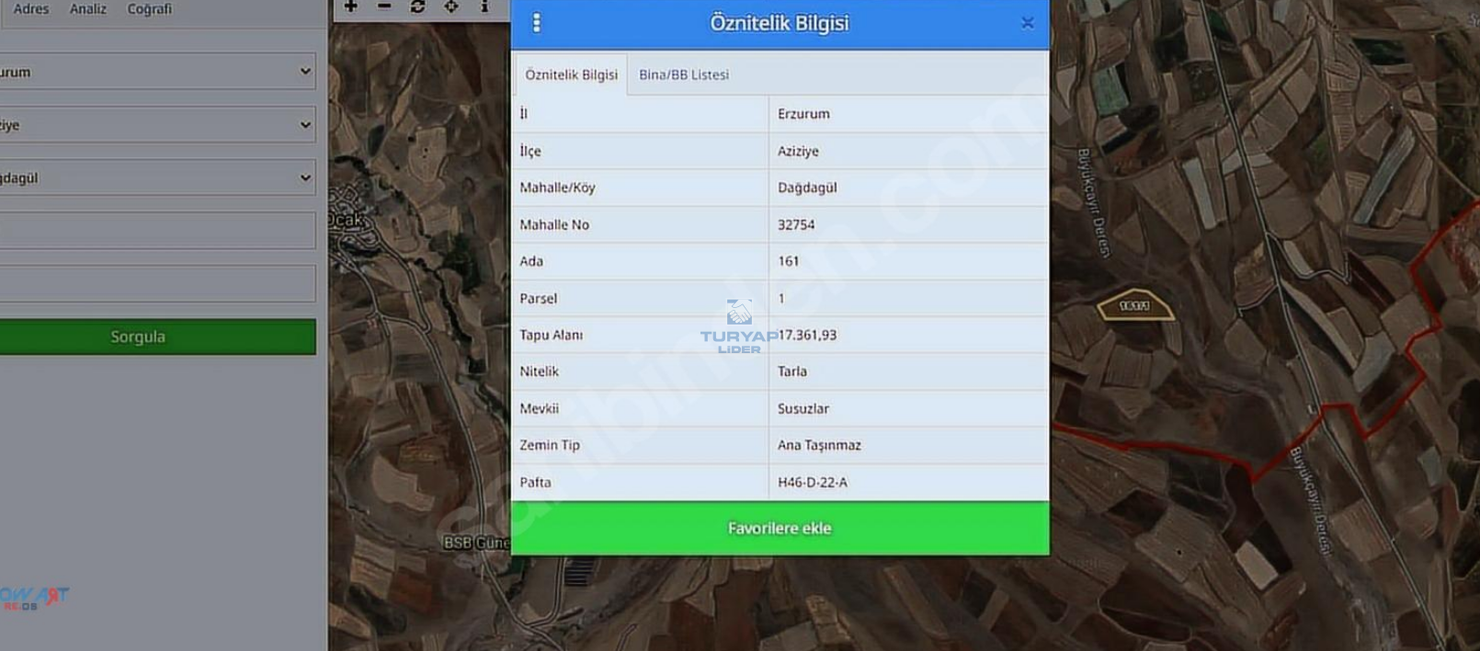Screen dimensions: 1480x651
Task: Close the Öznitelik Bilgisi dialog
Action: click(1027, 23)
